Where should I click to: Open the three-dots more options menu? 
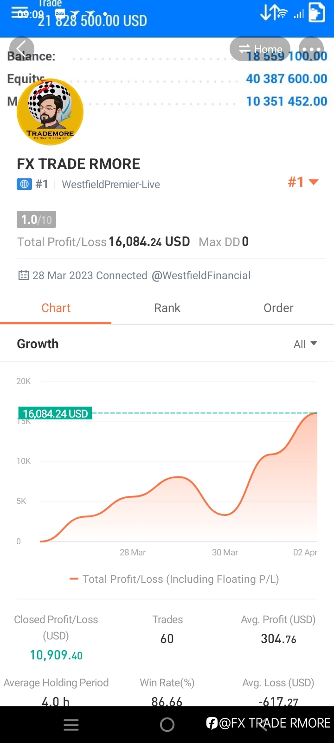[311, 49]
